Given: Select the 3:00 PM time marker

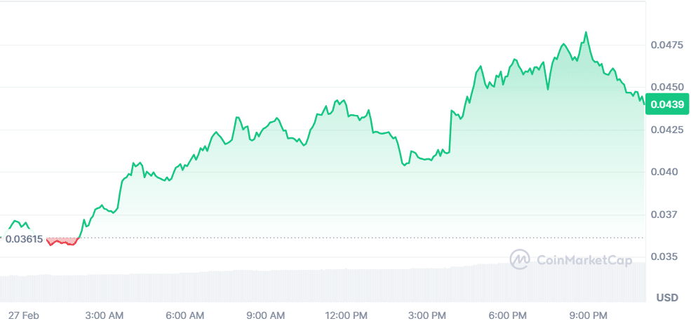Looking at the screenshot, I should [x=429, y=315].
